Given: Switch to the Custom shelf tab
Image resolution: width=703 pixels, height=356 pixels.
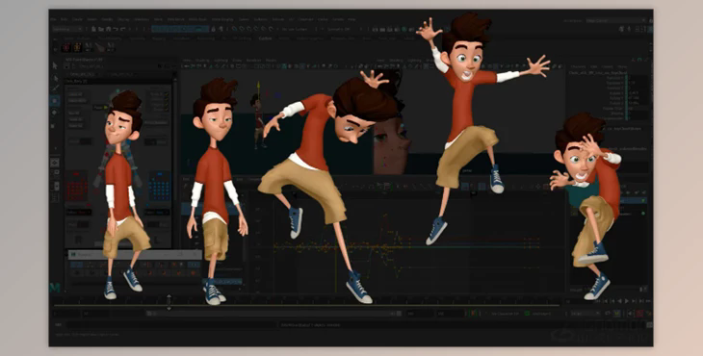Looking at the screenshot, I should (266, 38).
